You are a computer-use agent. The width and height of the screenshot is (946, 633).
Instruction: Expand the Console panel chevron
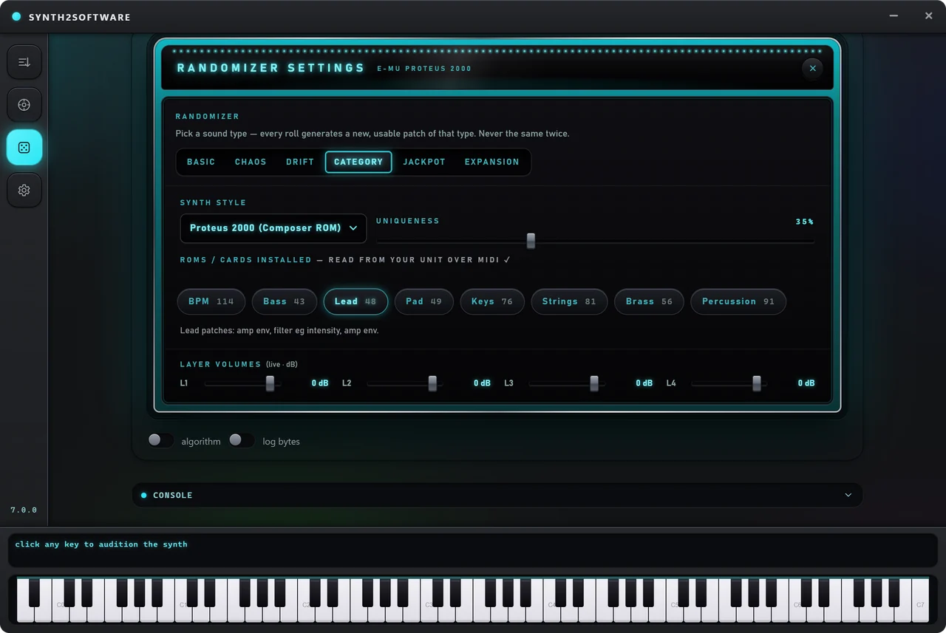pos(848,495)
